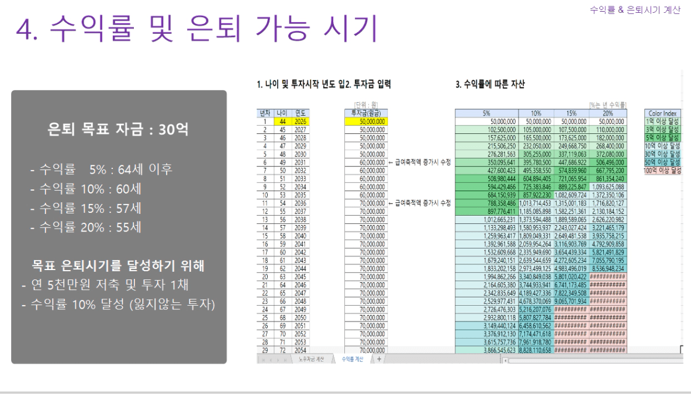Select the yellow 투자금 cell 50,000,000
The width and height of the screenshot is (691, 394).
366,122
